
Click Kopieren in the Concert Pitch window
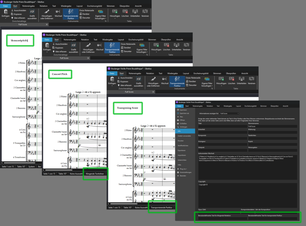click(58, 48)
